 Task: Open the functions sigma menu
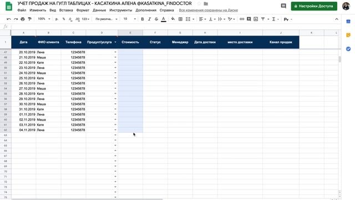(x=273, y=19)
